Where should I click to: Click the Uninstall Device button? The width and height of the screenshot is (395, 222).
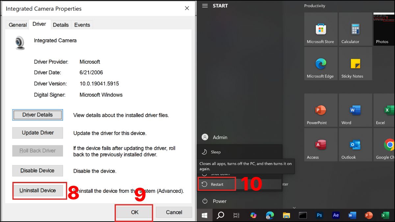[37, 190]
